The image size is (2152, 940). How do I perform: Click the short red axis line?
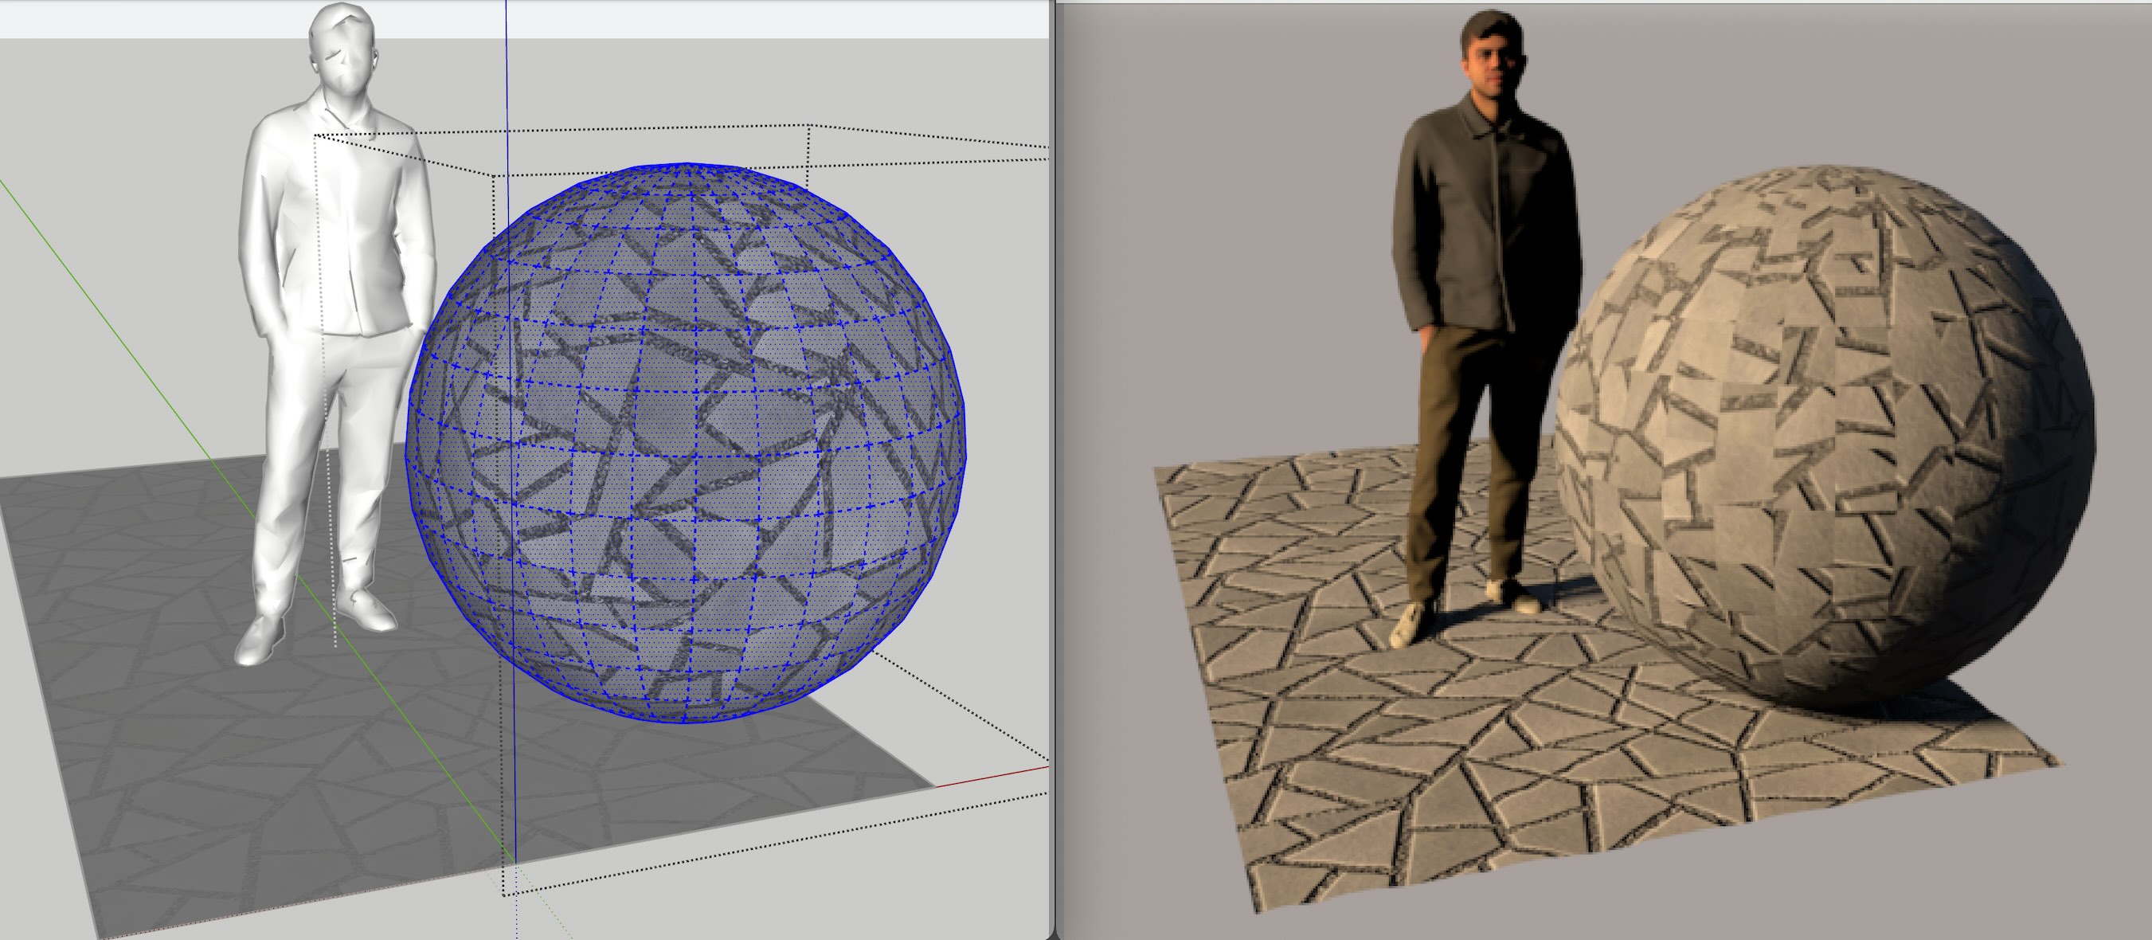coord(994,776)
